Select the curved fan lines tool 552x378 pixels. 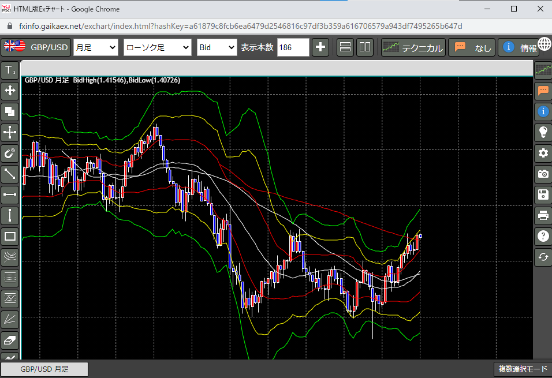pos(10,257)
